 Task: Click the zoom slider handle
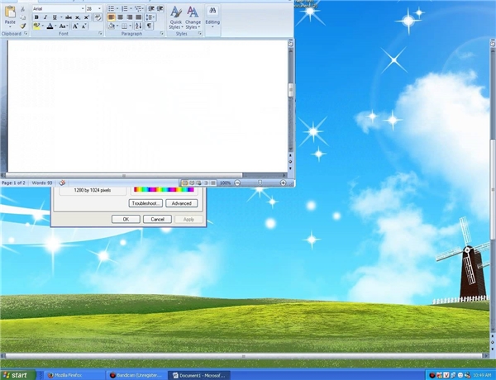(x=260, y=183)
